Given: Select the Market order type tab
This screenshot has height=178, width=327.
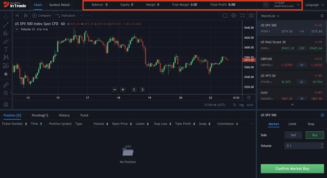Looking at the screenshot, I should (273, 124).
